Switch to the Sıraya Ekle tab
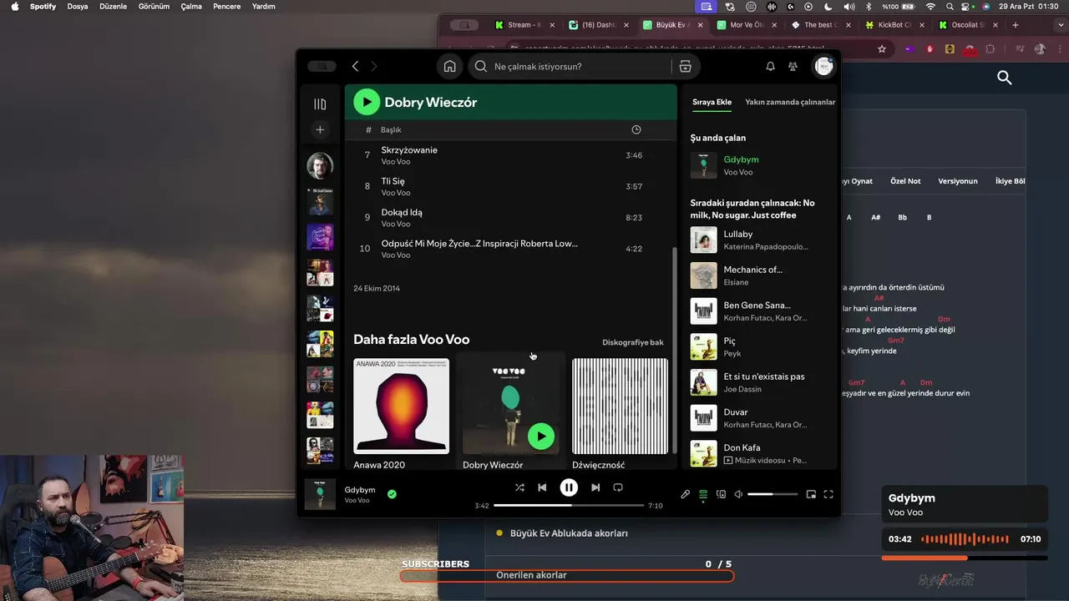 click(x=712, y=102)
